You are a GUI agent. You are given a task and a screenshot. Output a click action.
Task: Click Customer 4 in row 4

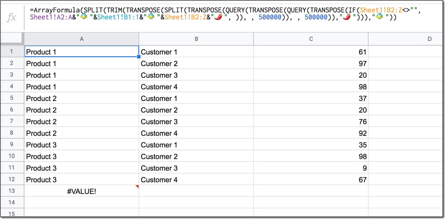click(159, 87)
